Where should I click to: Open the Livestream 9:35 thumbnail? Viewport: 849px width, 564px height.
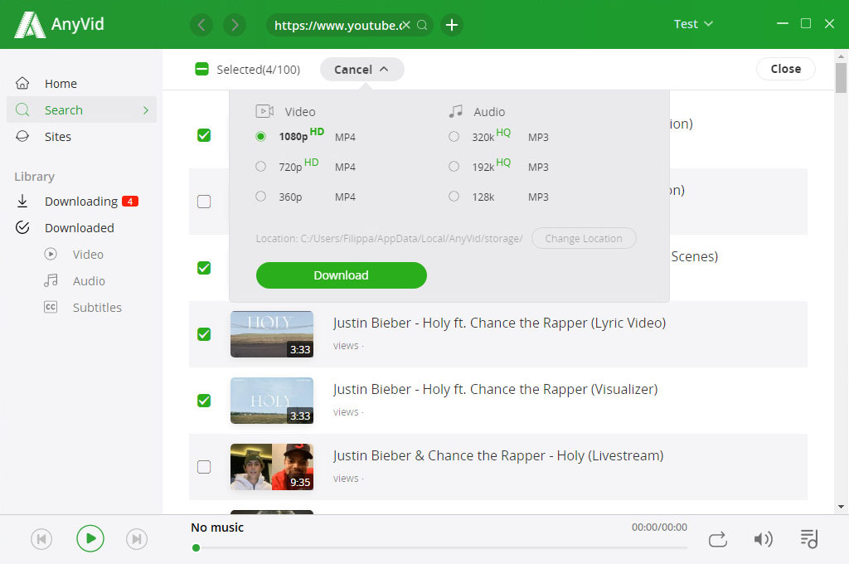[x=272, y=467]
